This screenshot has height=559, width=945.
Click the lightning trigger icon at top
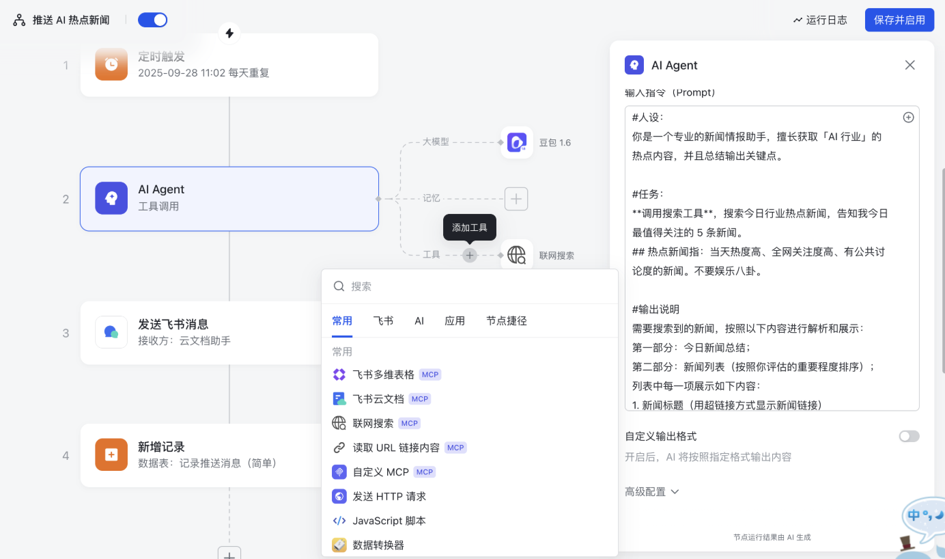(229, 33)
